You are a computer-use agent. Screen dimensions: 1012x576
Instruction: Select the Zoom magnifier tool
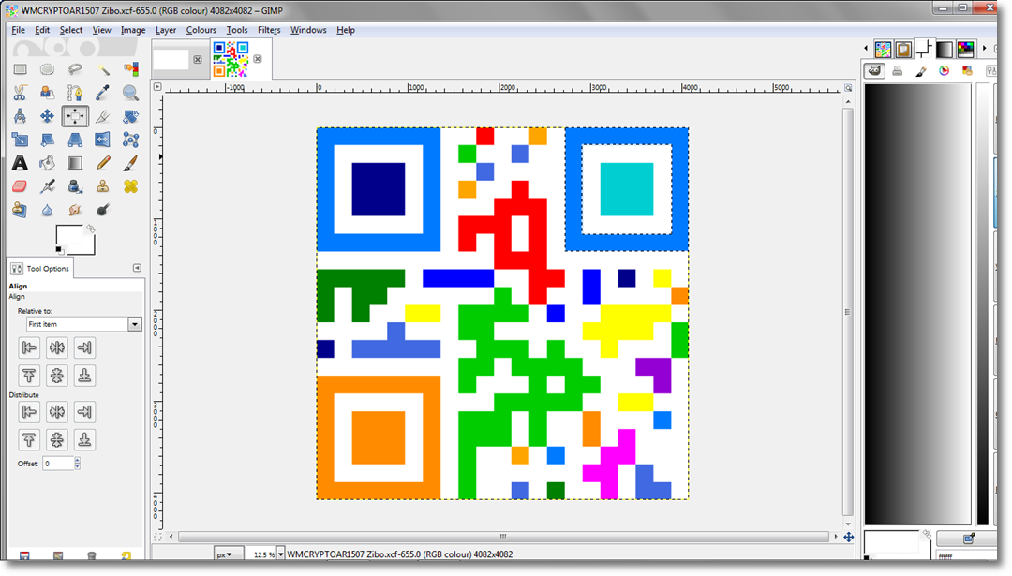pyautogui.click(x=130, y=93)
